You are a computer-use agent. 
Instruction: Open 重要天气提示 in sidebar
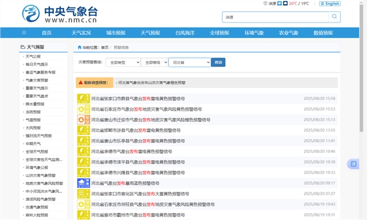37,88
